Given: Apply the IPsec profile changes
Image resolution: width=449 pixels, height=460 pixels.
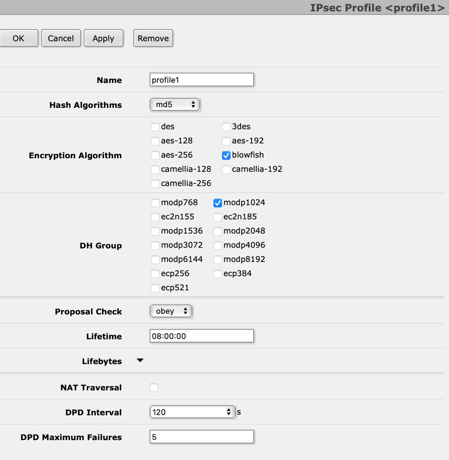Looking at the screenshot, I should coord(103,38).
